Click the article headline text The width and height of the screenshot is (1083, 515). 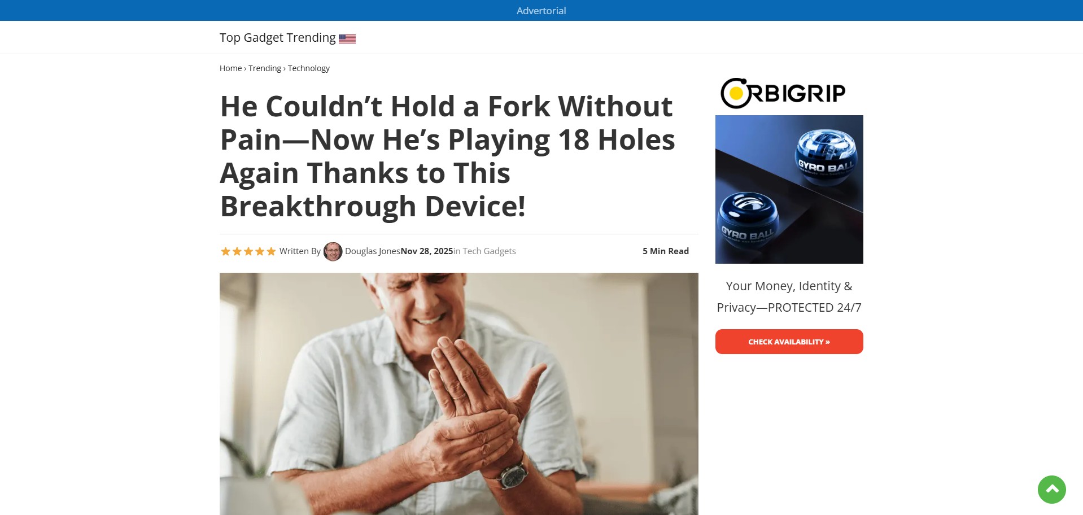pyautogui.click(x=447, y=156)
